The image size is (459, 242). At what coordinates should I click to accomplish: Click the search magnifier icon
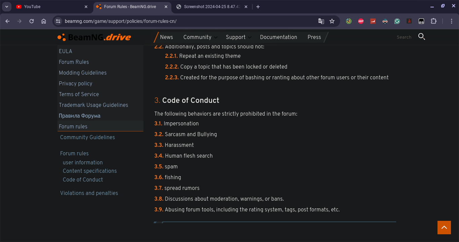422,37
